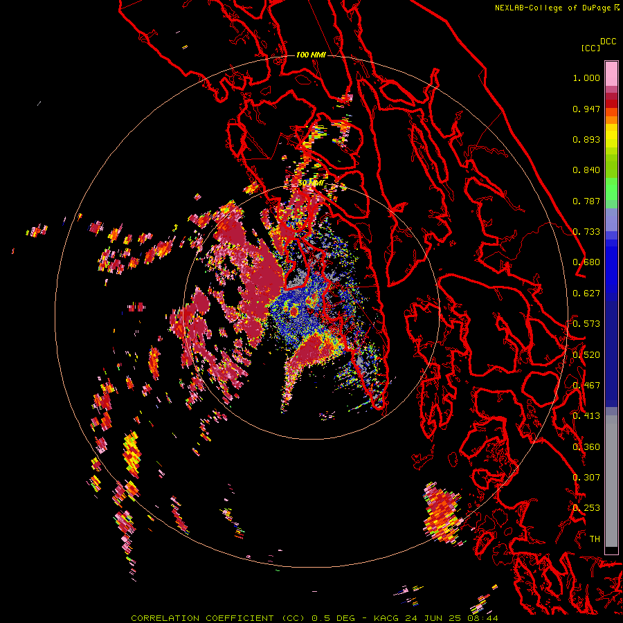
Task: Click the 0.947 value on the color scale
Action: 586,109
